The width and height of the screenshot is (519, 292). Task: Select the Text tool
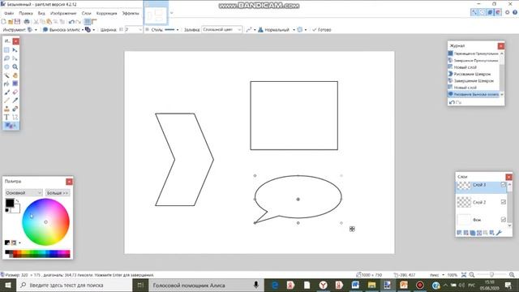tap(6, 117)
